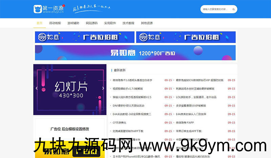
Task: Open the 易如意 1200*90 wide banner
Action: point(135,53)
